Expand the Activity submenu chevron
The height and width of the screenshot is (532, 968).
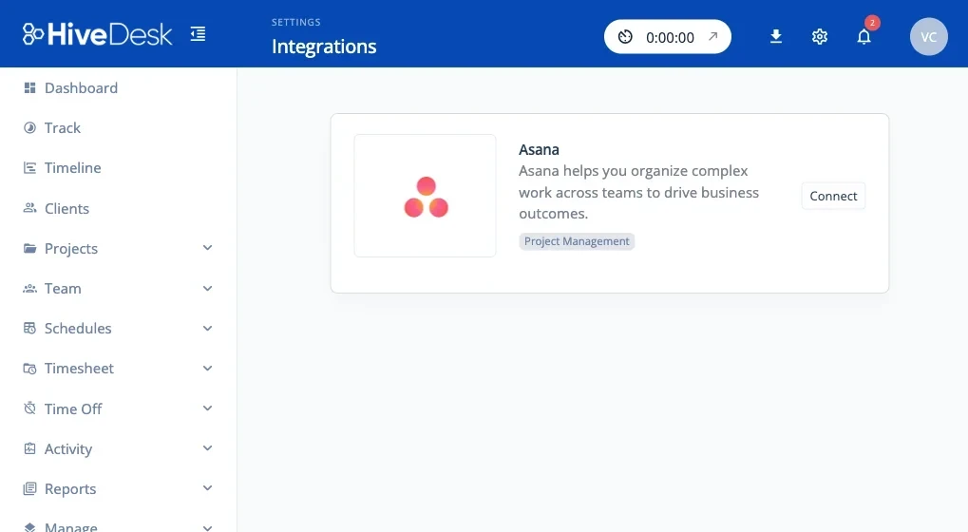click(x=207, y=448)
